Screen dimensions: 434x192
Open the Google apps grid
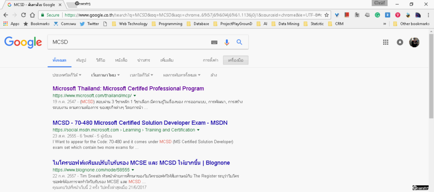pos(386,42)
